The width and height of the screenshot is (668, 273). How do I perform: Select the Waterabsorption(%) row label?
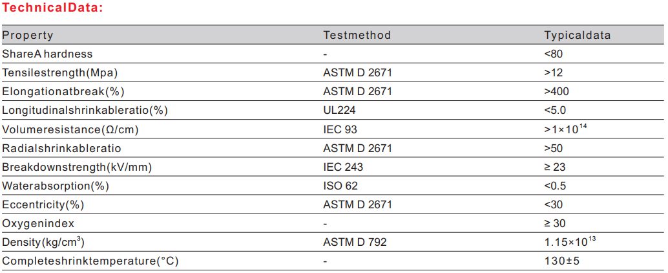point(56,186)
